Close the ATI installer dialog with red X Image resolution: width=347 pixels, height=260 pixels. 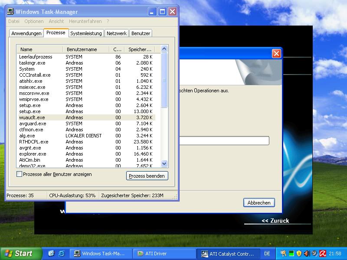click(x=276, y=53)
